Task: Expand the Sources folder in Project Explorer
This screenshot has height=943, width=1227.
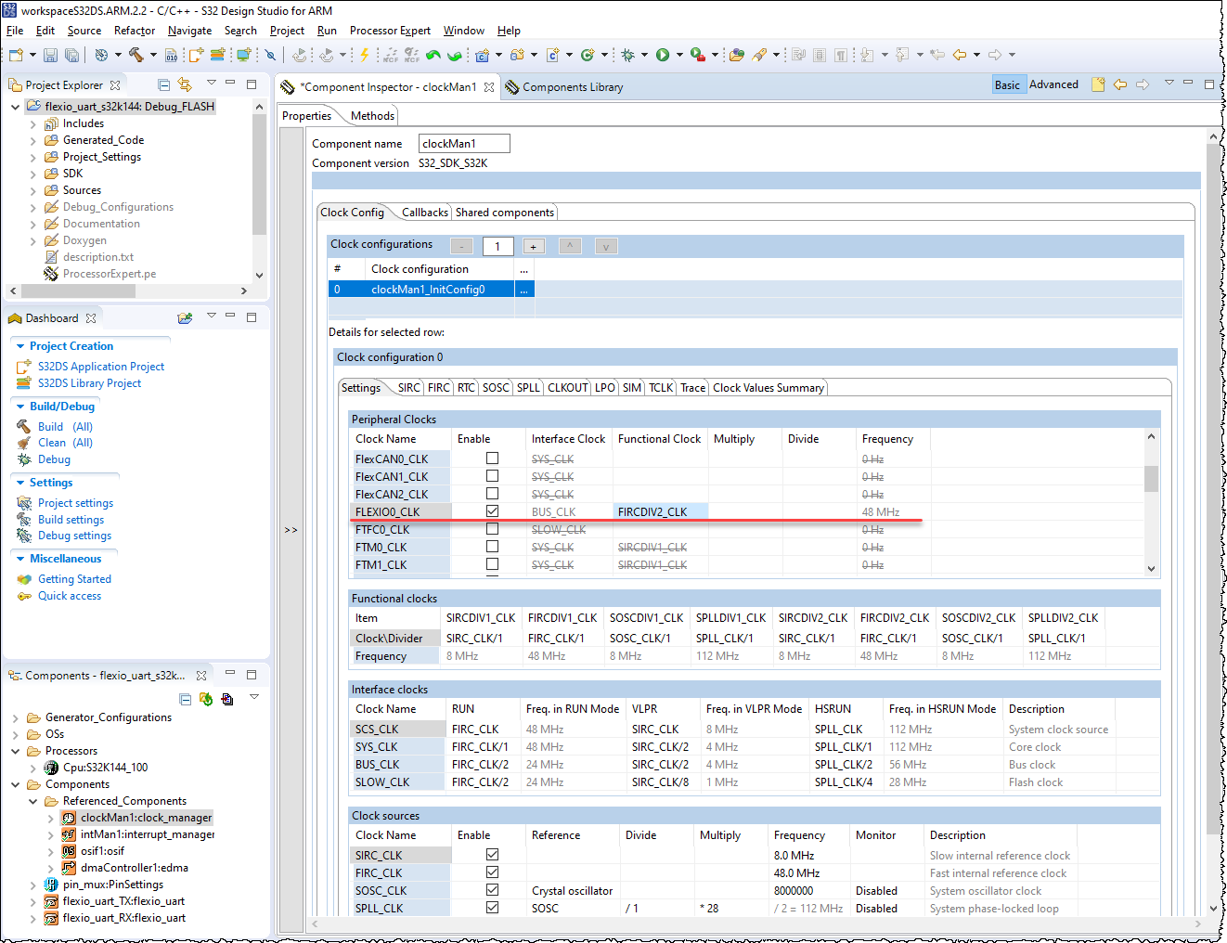Action: pyautogui.click(x=32, y=189)
